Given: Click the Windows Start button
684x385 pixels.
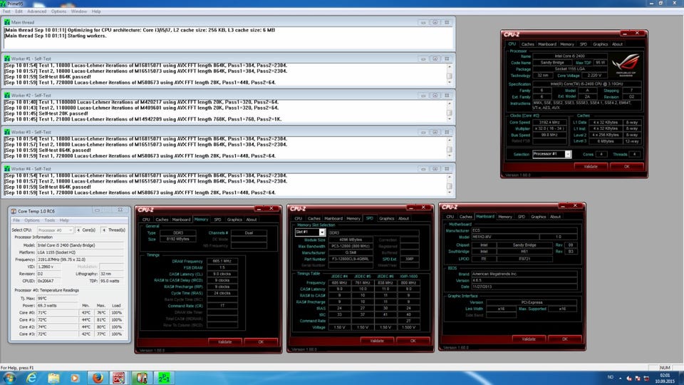Looking at the screenshot, I should [x=9, y=376].
